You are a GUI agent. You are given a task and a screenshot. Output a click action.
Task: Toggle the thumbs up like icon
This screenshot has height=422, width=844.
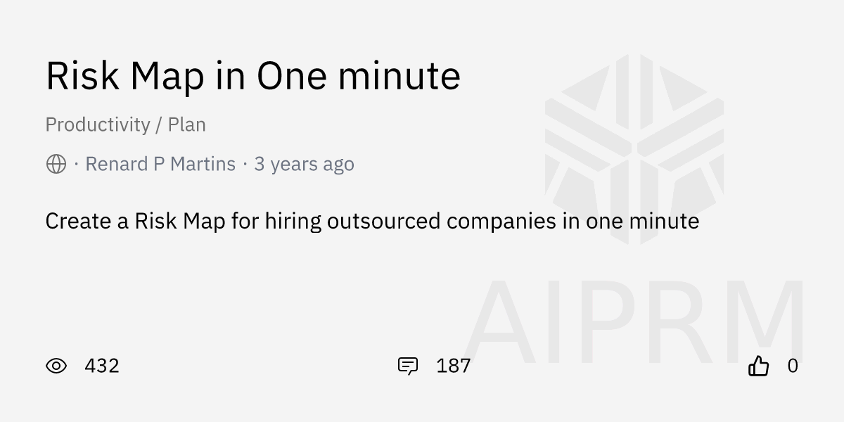pyautogui.click(x=758, y=366)
